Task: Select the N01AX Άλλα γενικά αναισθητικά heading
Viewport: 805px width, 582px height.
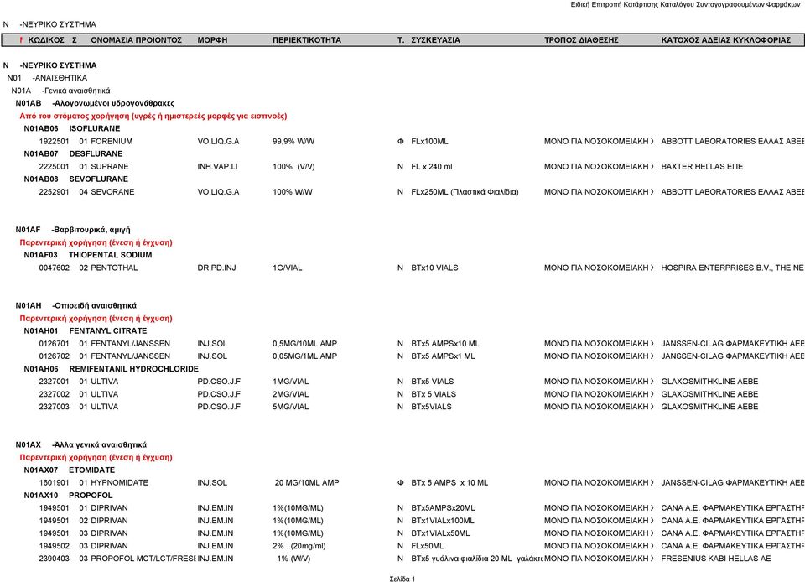Action: pyautogui.click(x=81, y=445)
